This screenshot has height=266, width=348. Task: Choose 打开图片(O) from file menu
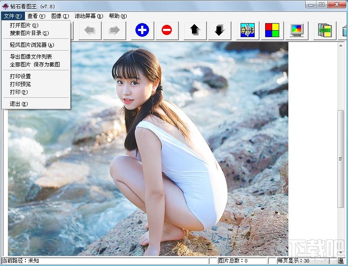pos(36,25)
